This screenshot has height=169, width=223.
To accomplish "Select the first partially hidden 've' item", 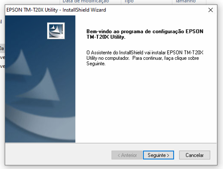I will pyautogui.click(x=2, y=57).
